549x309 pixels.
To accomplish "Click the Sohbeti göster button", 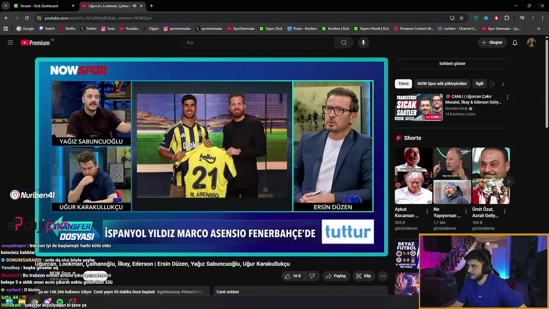I will tap(452, 64).
